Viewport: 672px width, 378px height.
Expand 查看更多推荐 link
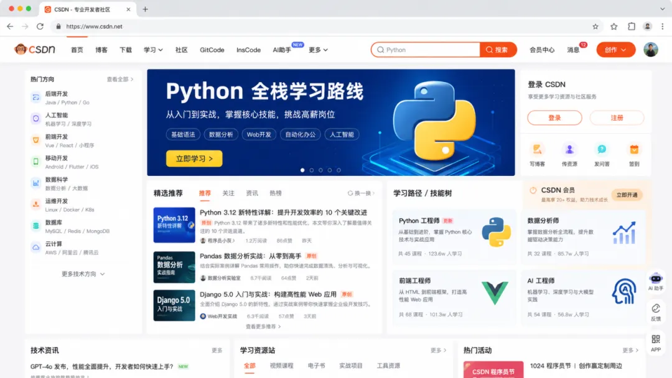click(263, 326)
